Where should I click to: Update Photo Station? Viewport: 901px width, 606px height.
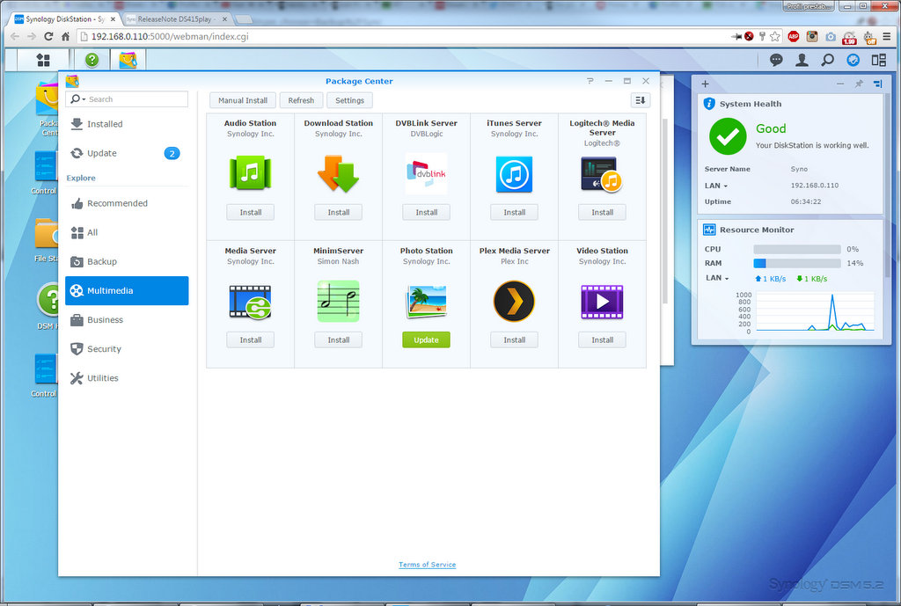tap(427, 340)
